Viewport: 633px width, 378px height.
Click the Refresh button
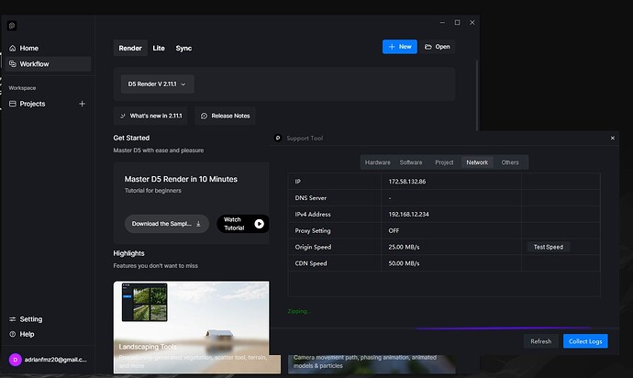(540, 341)
